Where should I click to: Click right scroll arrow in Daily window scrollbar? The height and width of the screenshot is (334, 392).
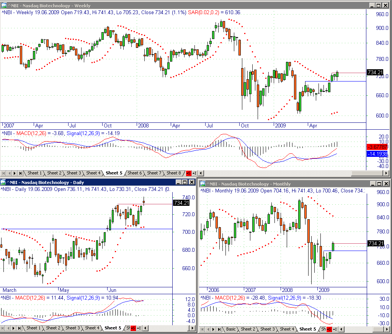(192, 328)
